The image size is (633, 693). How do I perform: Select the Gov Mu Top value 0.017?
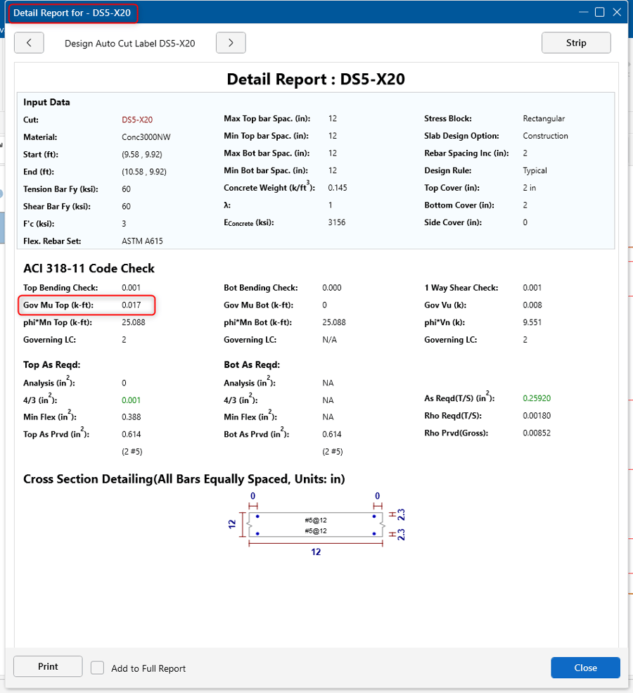pyautogui.click(x=131, y=305)
